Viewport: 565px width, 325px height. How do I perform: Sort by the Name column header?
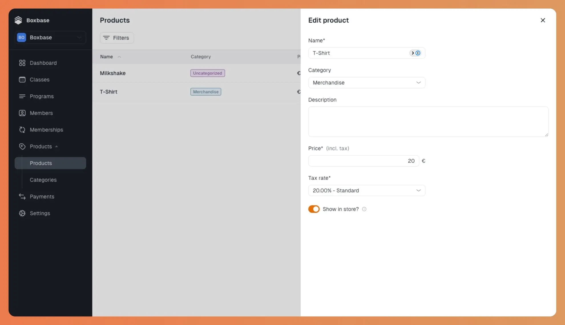click(x=107, y=57)
